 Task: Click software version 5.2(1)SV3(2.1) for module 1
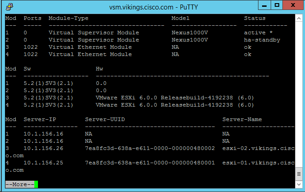click(48, 83)
